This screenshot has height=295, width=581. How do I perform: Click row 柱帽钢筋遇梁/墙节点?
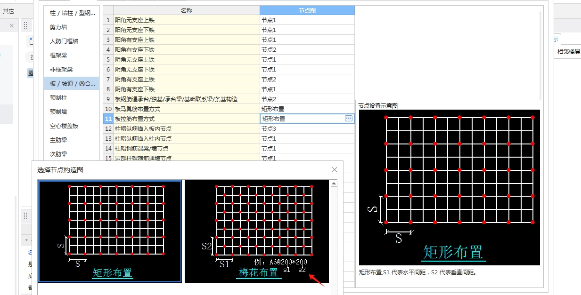pos(187,149)
